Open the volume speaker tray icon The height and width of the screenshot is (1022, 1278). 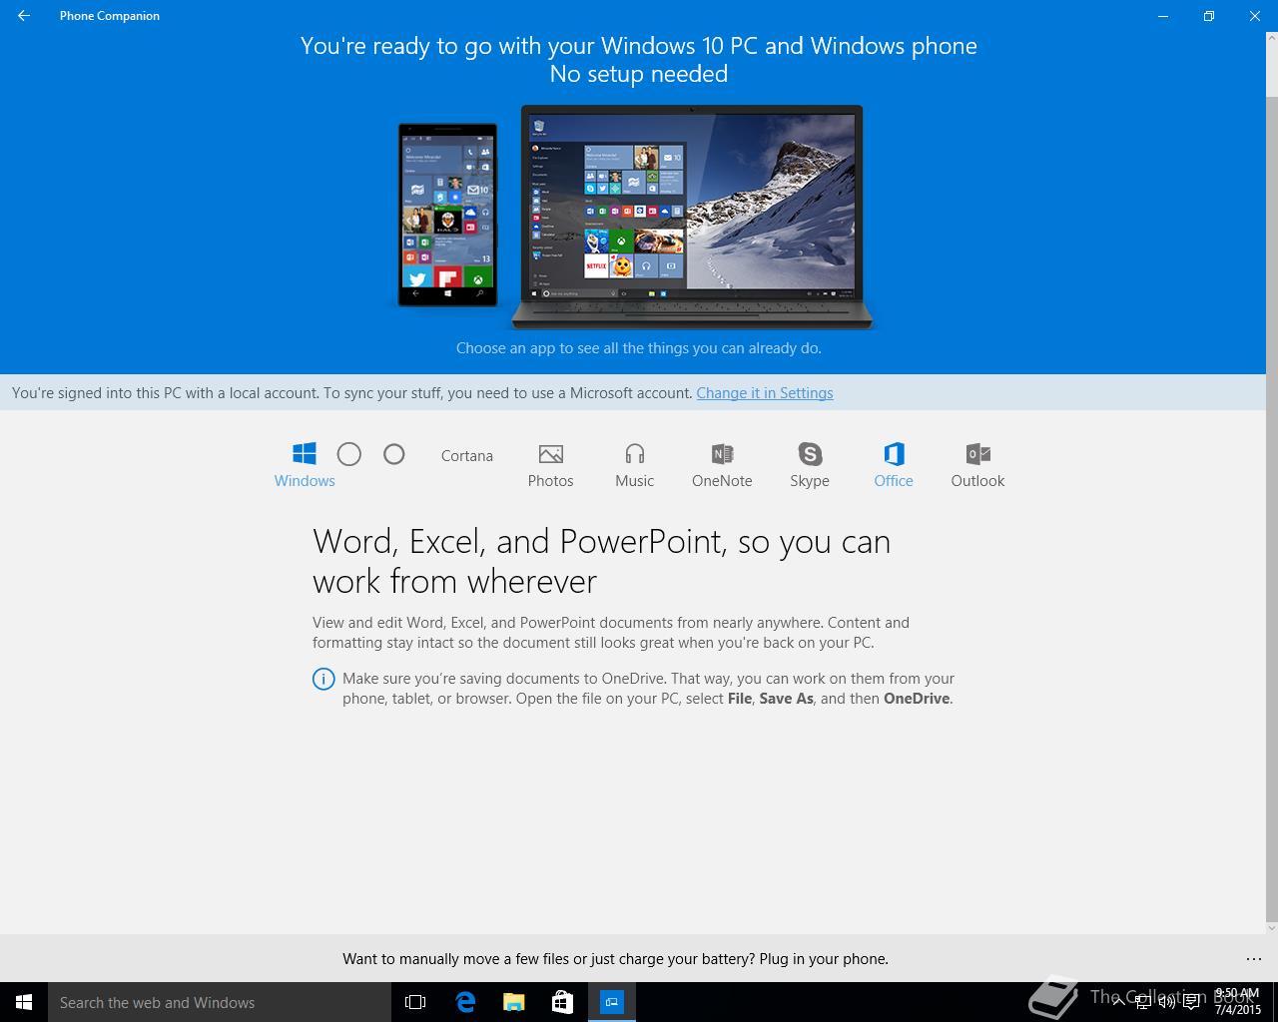point(1167,1002)
